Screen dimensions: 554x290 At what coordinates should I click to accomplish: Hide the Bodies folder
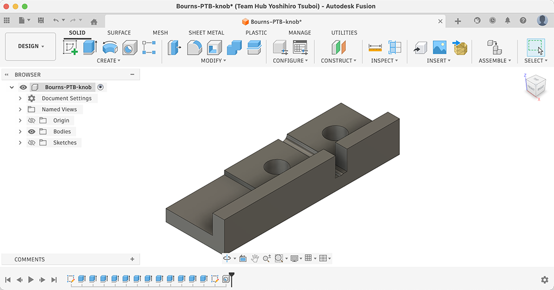pos(31,131)
